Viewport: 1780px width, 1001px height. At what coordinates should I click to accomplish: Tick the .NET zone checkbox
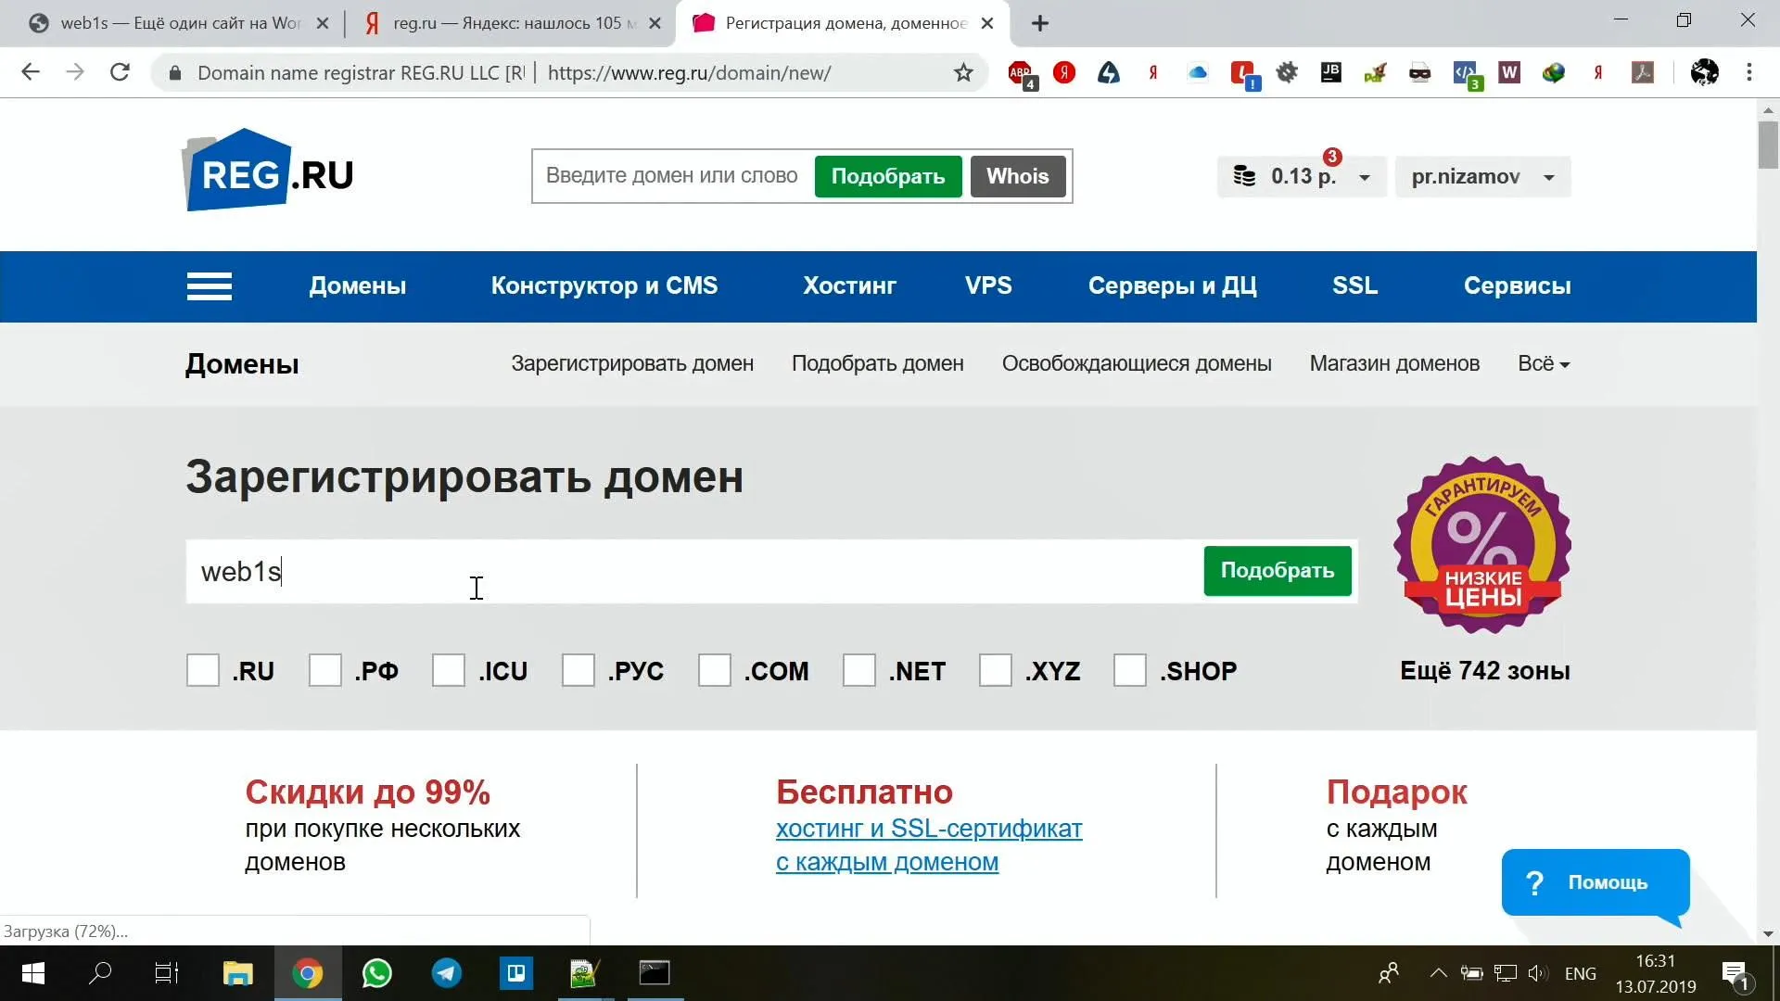(859, 670)
